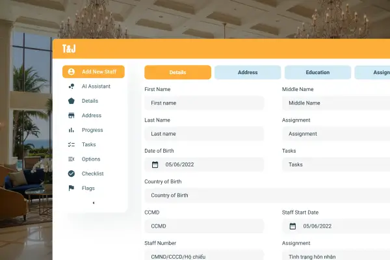
Task: Click the Middle Name label
Action: pos(298,89)
